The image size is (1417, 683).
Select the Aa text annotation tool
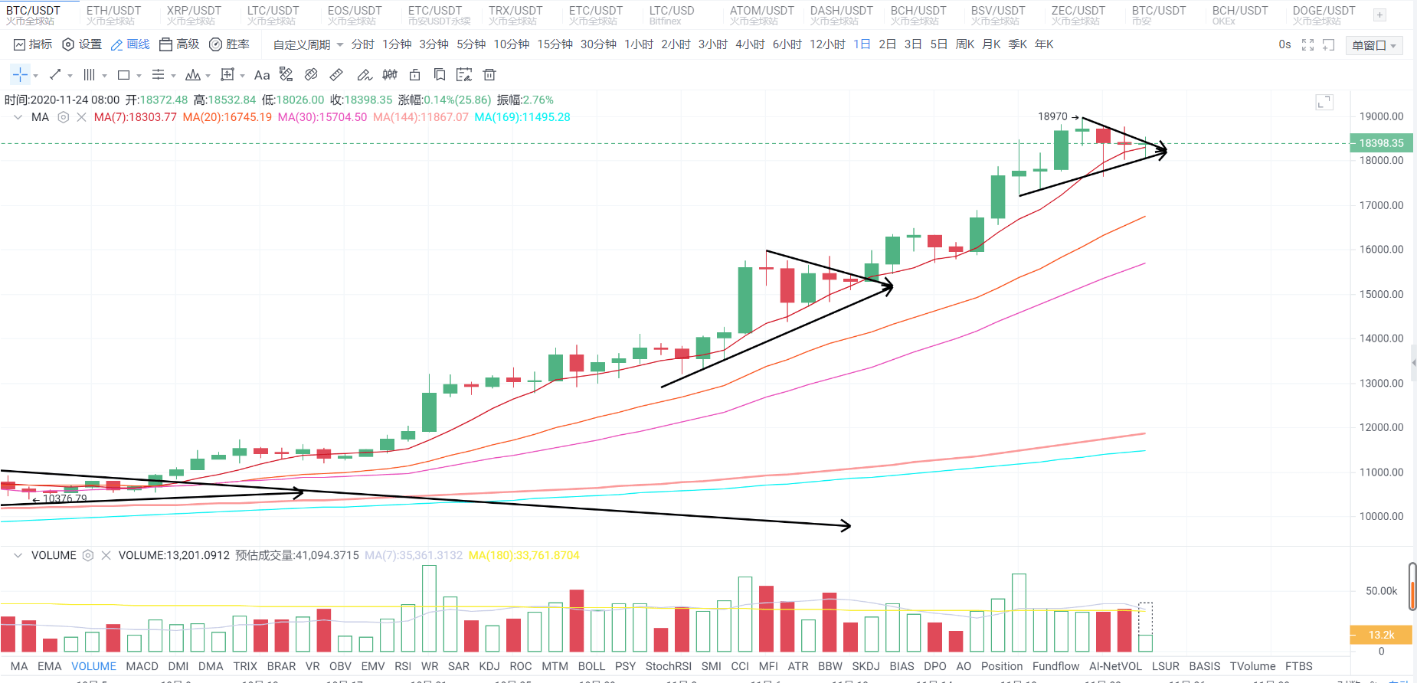pos(262,75)
